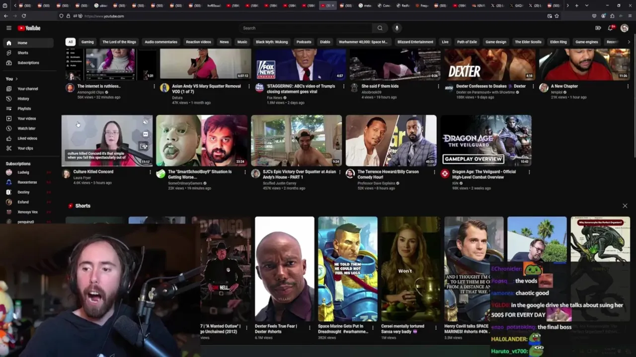Screen dimensions: 636x357
Task: Open a new browser tab
Action: (x=576, y=5)
